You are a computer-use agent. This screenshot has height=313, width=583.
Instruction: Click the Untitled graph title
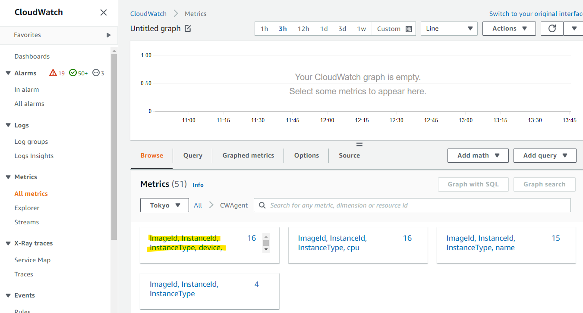tap(155, 28)
